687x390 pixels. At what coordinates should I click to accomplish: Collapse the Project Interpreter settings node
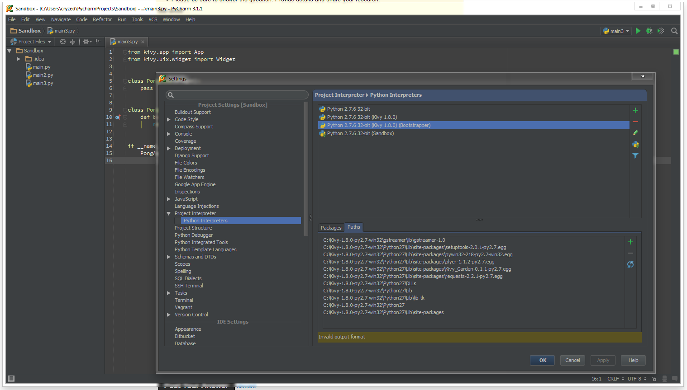pyautogui.click(x=169, y=213)
